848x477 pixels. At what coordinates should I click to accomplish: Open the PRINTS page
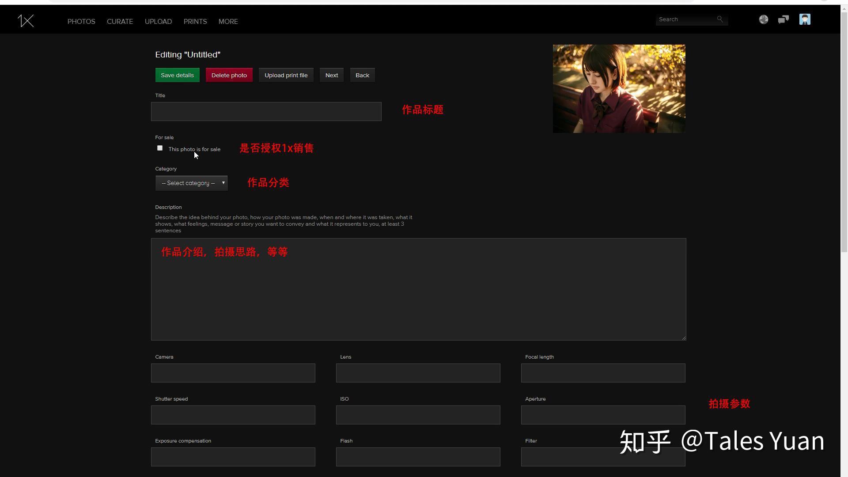tap(195, 21)
